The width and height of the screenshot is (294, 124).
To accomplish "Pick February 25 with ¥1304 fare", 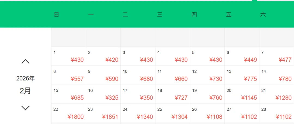I will [x=173, y=113].
